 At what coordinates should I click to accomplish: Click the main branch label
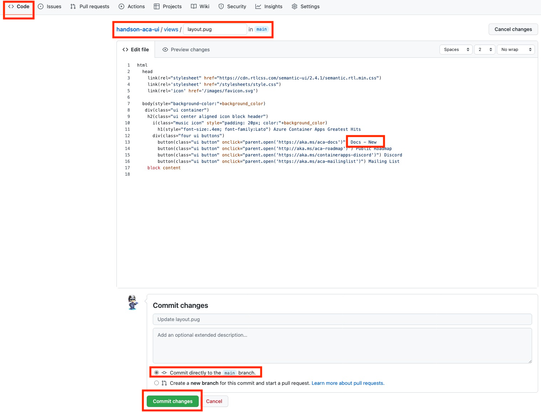click(262, 29)
